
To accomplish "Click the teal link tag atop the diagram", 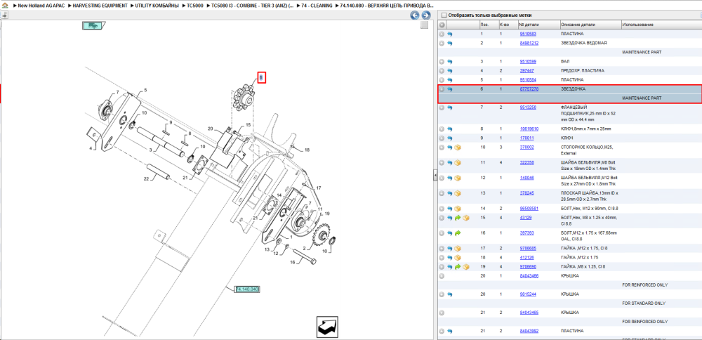I will pyautogui.click(x=93, y=26).
